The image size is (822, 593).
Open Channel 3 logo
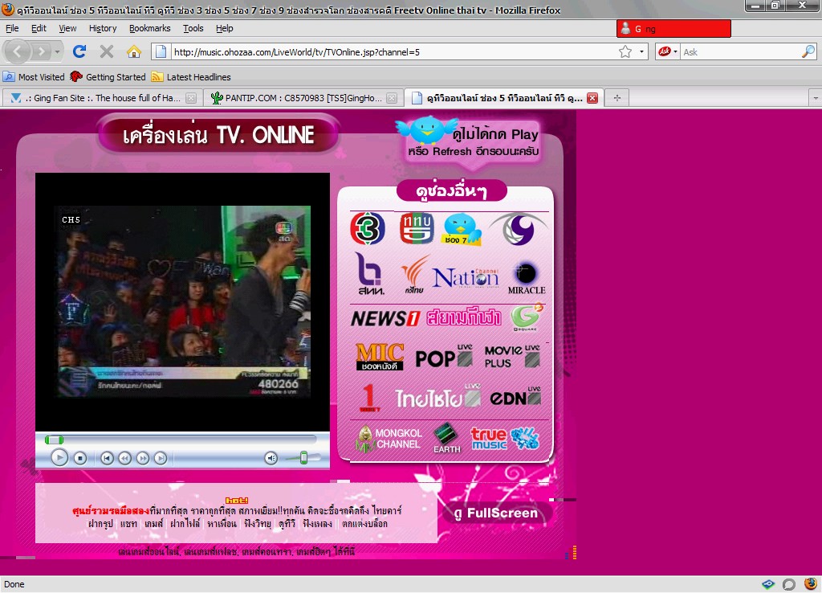pyautogui.click(x=368, y=228)
